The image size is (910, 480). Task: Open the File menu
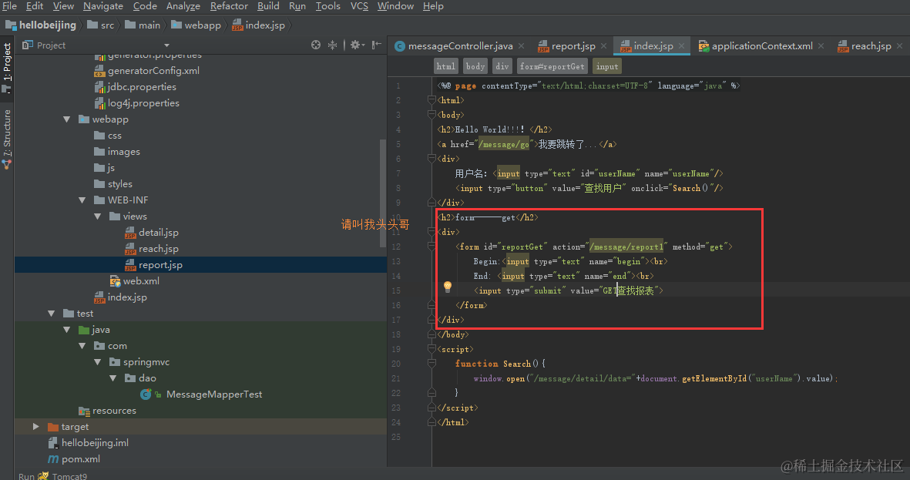(9, 6)
